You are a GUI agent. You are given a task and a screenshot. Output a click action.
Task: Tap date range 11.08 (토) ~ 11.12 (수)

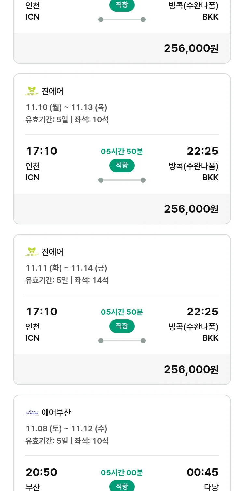click(x=66, y=429)
